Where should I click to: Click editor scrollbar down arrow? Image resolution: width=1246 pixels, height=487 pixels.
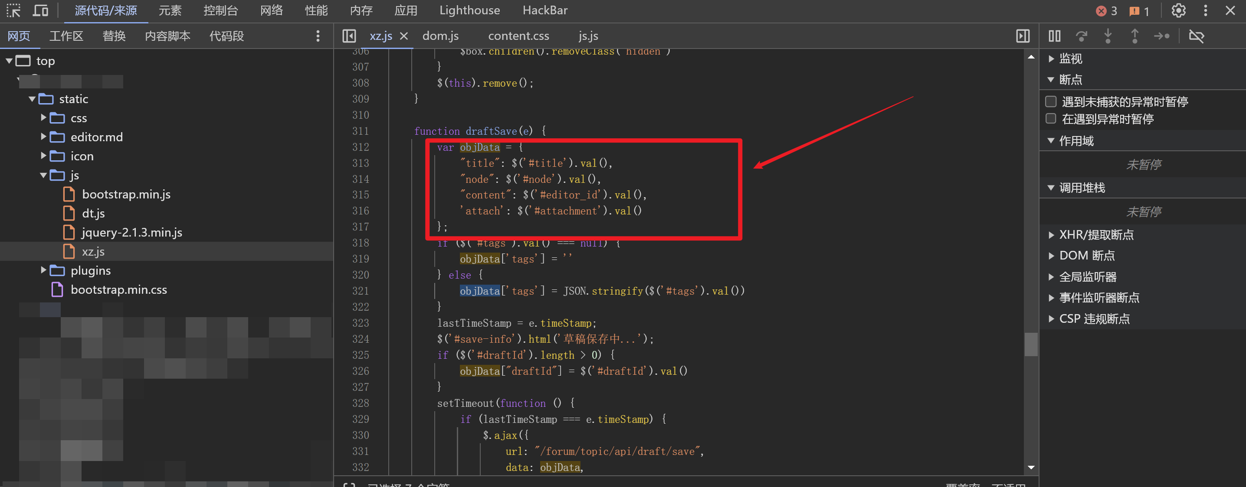click(x=1031, y=467)
